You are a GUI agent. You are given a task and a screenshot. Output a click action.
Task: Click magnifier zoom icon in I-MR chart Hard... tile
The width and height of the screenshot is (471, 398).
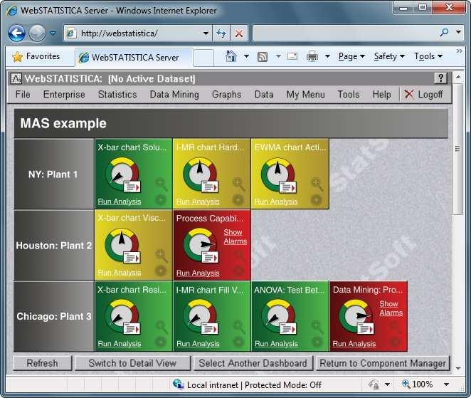pos(239,184)
